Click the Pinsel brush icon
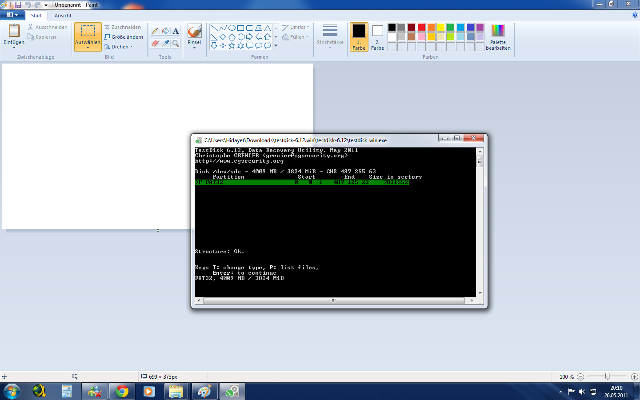This screenshot has height=400, width=640. click(x=194, y=31)
